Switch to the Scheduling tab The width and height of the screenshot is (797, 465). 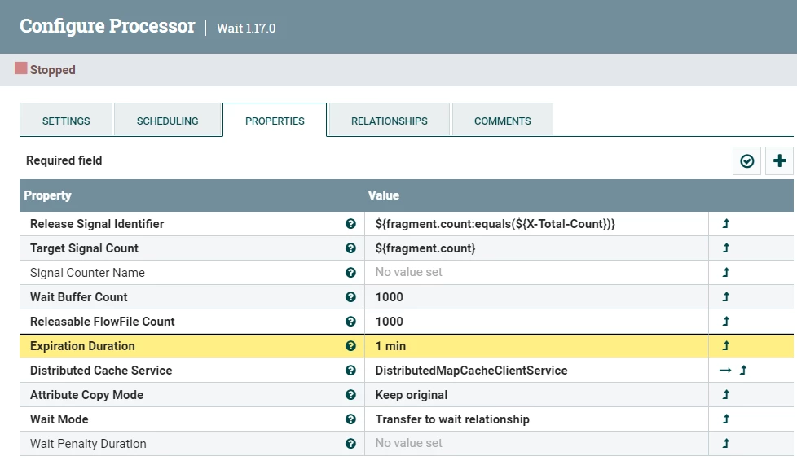[x=168, y=120]
